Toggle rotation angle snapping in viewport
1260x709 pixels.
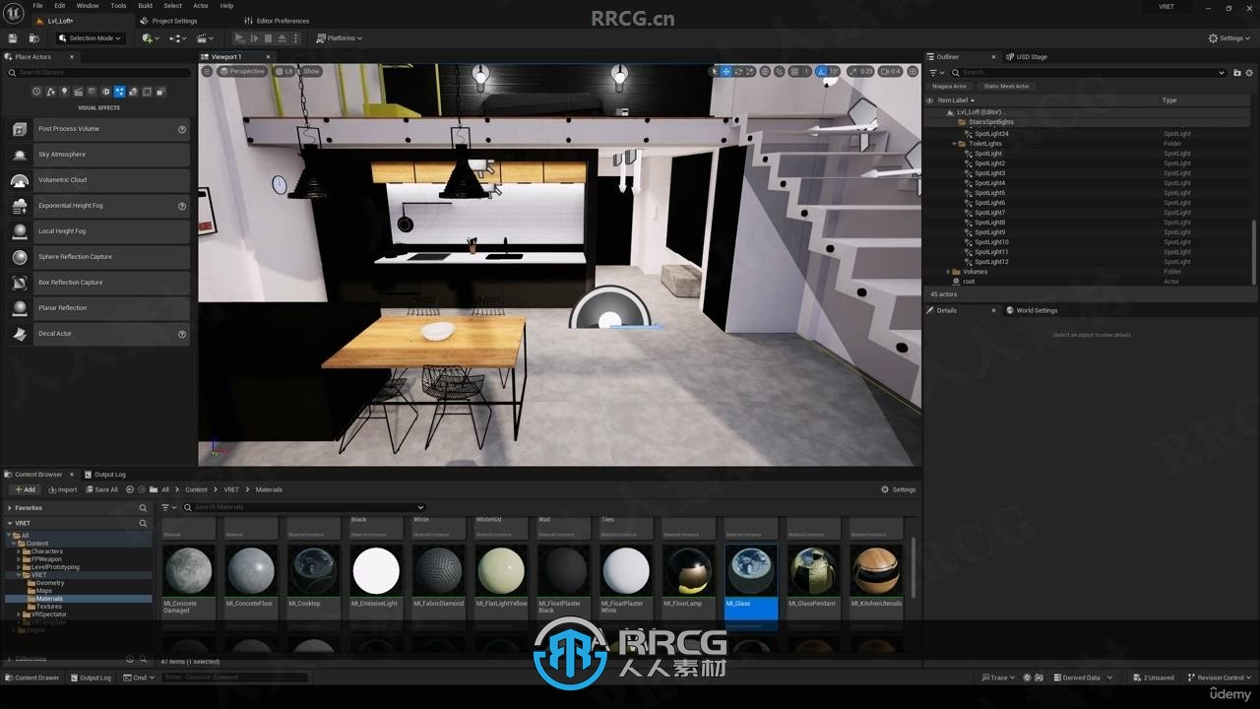click(822, 71)
